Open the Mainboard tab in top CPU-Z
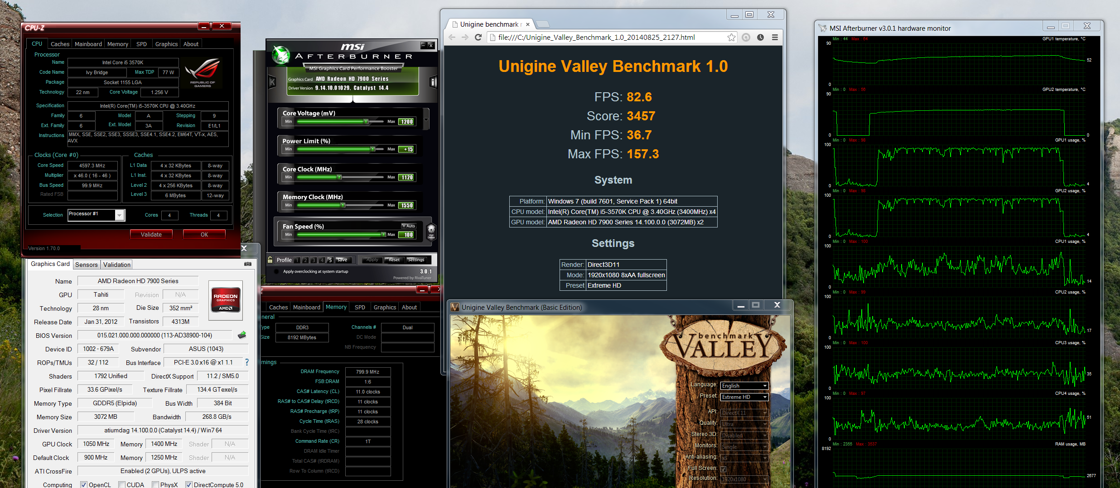The image size is (1120, 488). coord(88,44)
